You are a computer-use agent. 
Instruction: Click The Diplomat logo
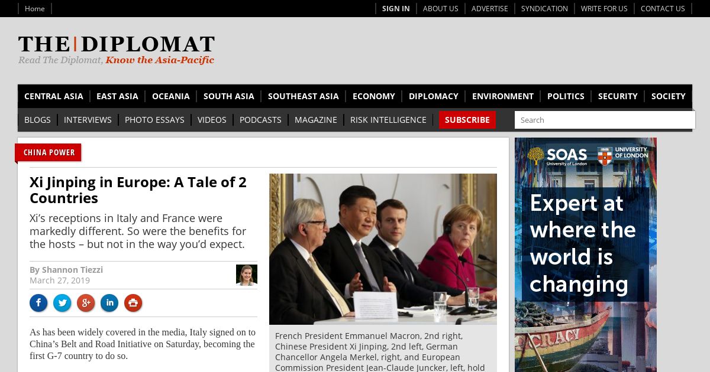117,44
